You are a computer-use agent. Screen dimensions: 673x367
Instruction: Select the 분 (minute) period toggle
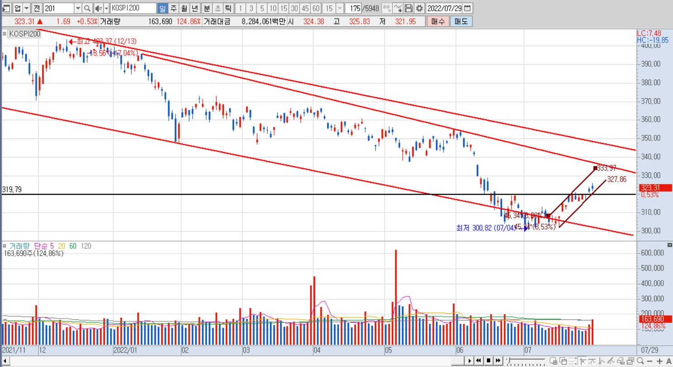pos(207,8)
